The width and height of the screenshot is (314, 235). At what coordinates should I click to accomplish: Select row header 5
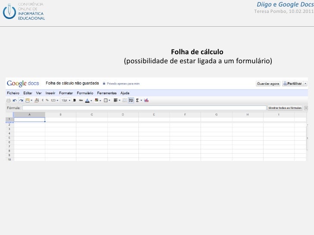tap(9, 138)
